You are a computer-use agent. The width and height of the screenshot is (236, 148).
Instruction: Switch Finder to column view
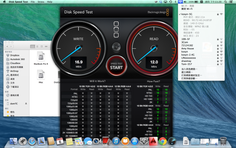point(42,47)
